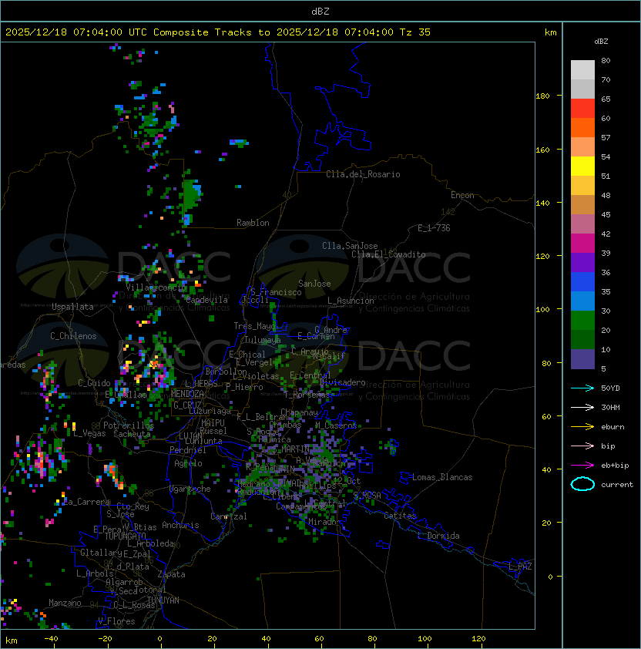Pick the magenta 39–42 dBZ swatch
This screenshot has width=641, height=649.
coord(582,243)
